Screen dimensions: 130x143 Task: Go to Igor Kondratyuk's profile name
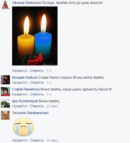25,101
